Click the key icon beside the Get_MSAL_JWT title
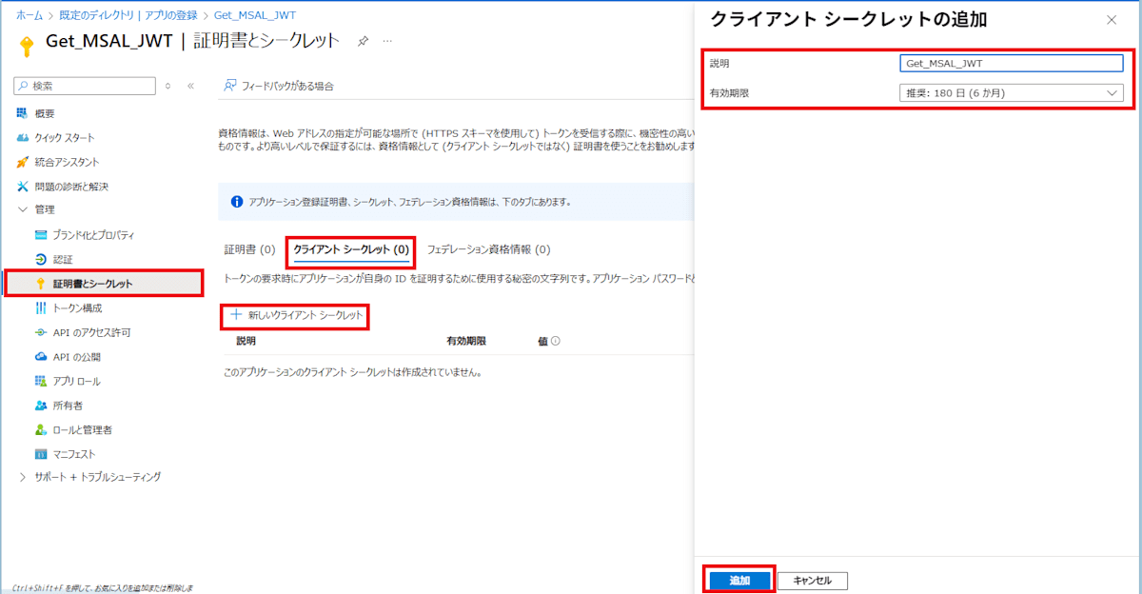The width and height of the screenshot is (1142, 594). point(27,46)
